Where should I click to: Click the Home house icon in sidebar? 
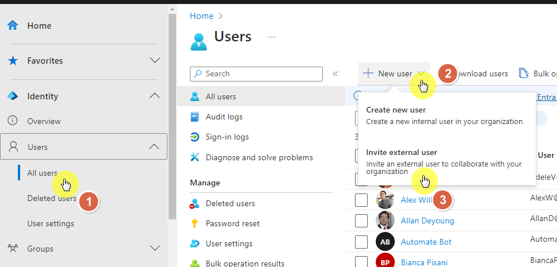[x=13, y=25]
